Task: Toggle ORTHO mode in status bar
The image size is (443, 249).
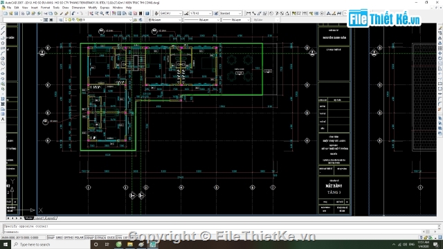Action: pyautogui.click(x=69, y=238)
